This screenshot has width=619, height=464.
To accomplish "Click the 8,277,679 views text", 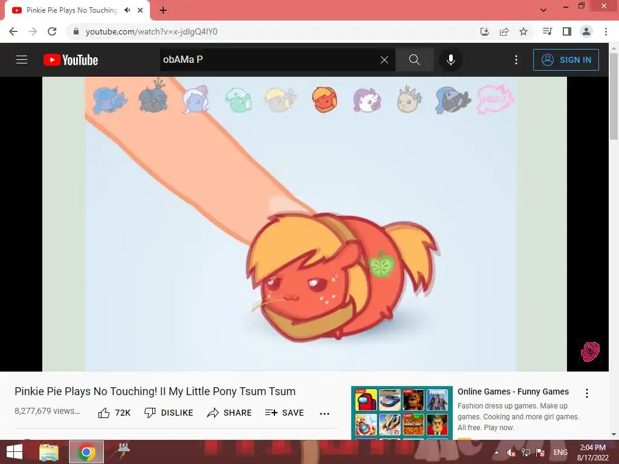I will [47, 411].
